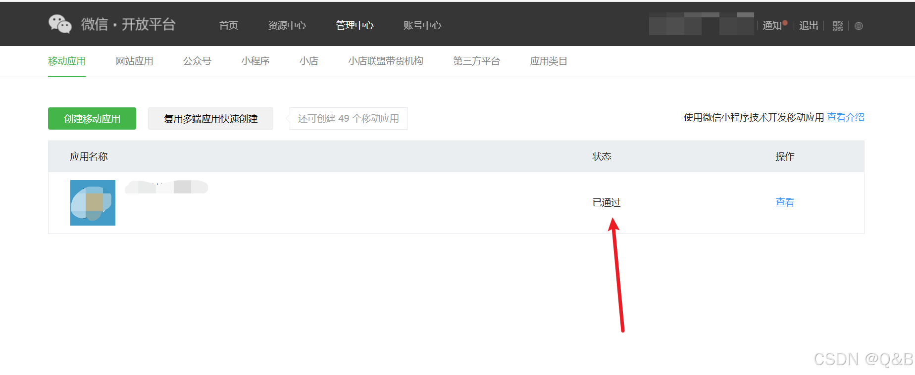
Task: Click the app icon thumbnail in table row
Action: pos(93,203)
